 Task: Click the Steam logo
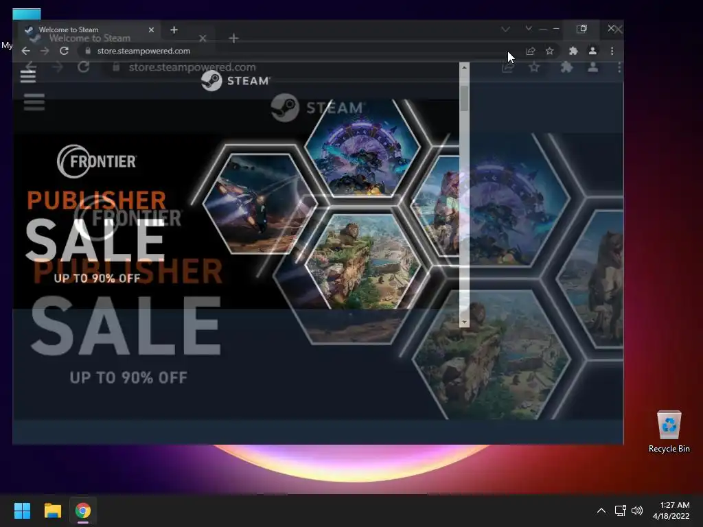pos(235,81)
